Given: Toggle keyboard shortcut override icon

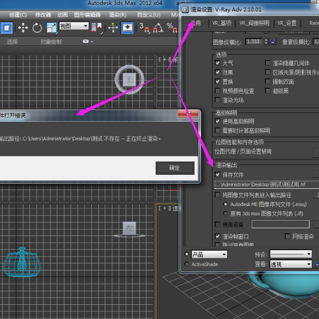Looking at the screenshot, I should coord(128,27).
